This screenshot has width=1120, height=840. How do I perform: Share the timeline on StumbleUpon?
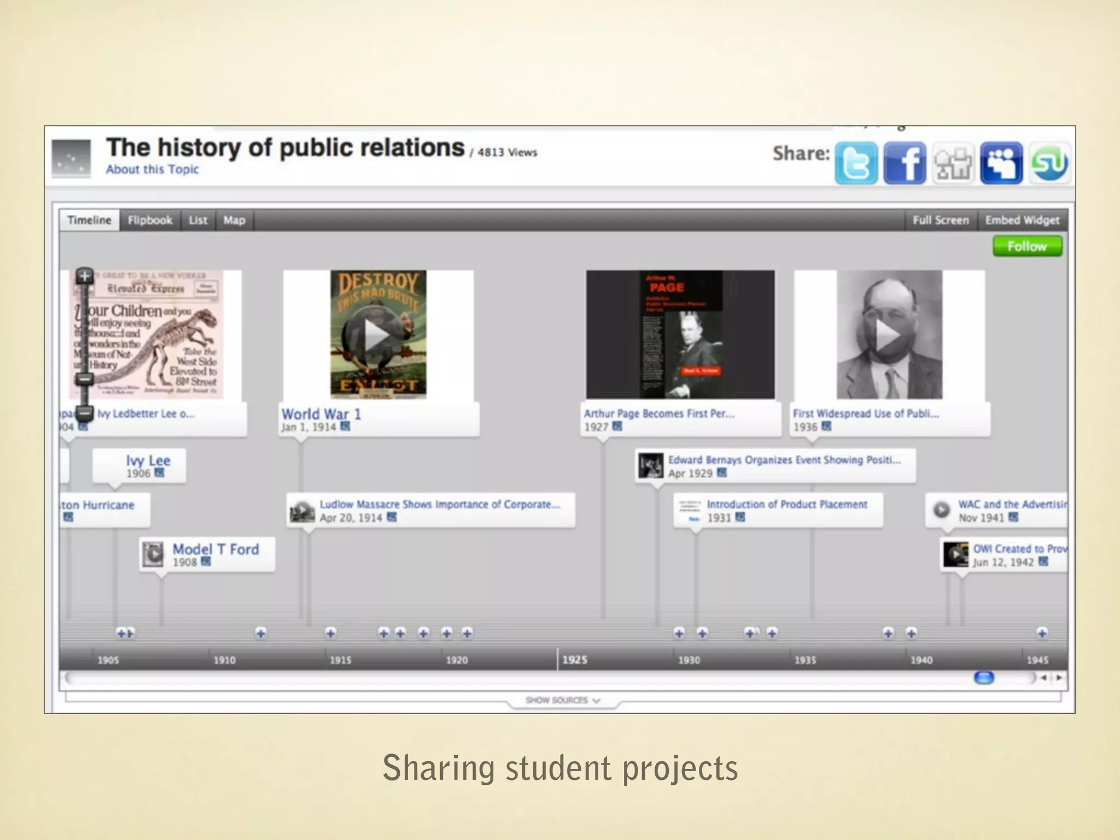[1049, 163]
